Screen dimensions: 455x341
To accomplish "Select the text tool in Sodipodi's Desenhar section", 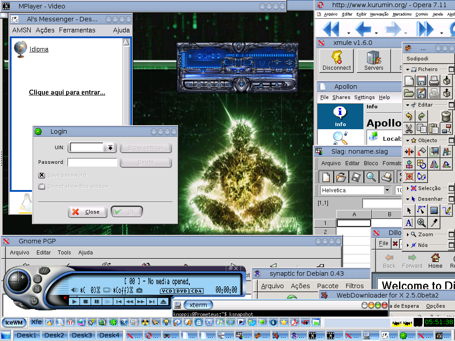I will (409, 223).
